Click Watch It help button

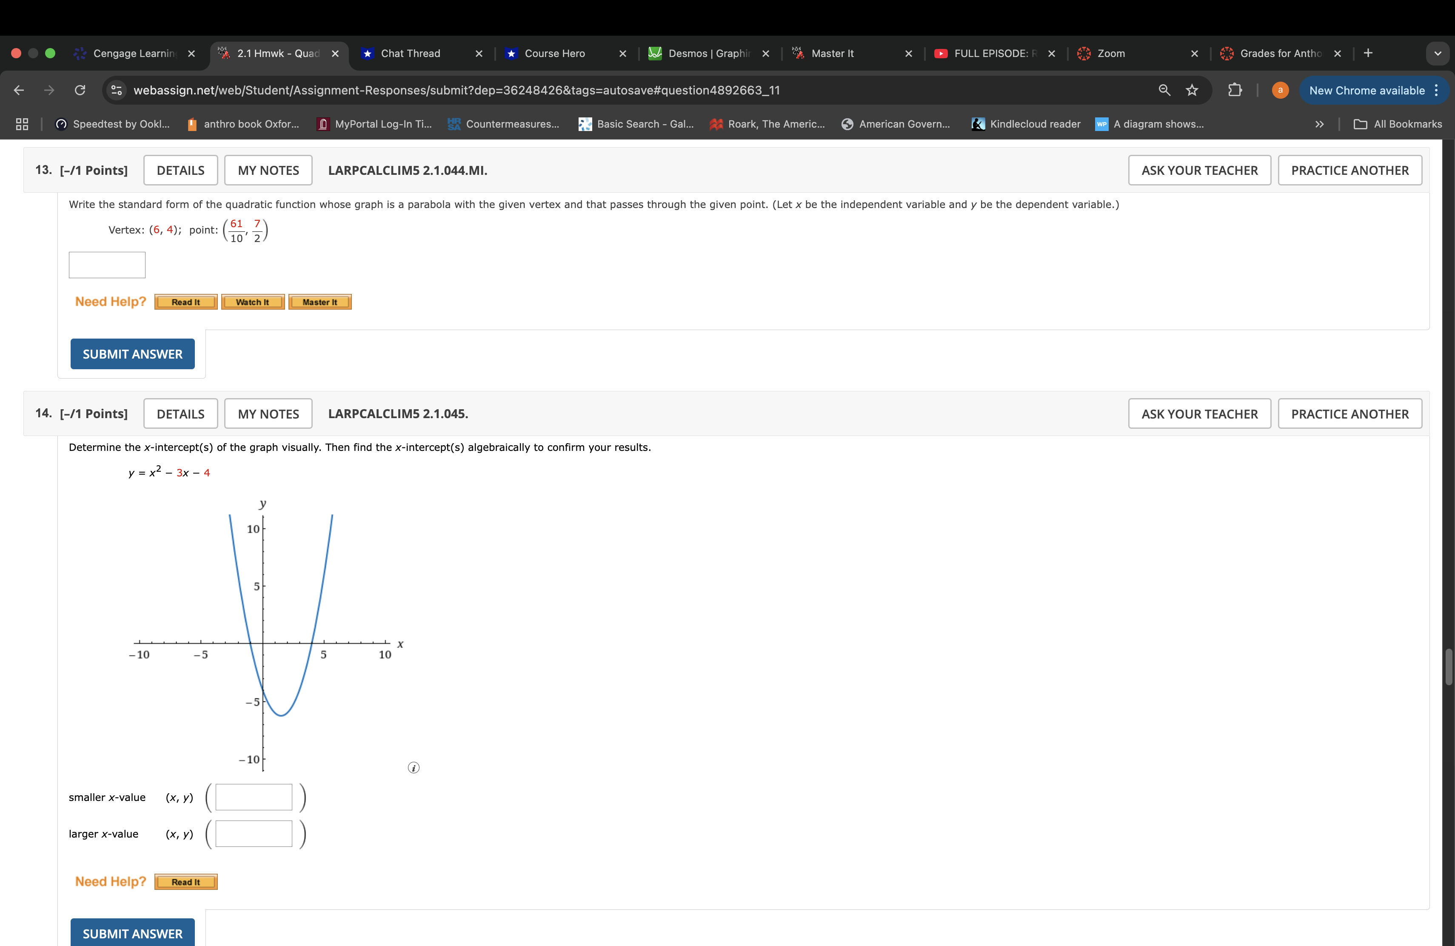252,302
